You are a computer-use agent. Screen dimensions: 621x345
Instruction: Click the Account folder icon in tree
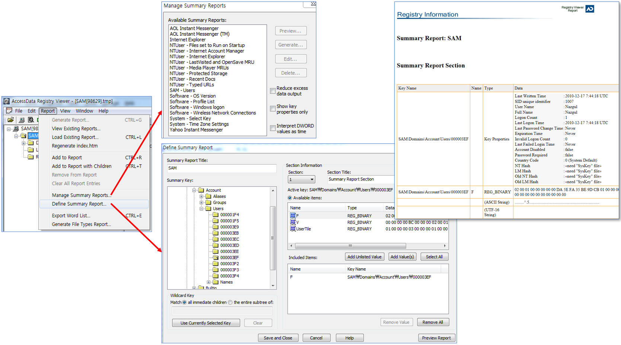(x=201, y=190)
